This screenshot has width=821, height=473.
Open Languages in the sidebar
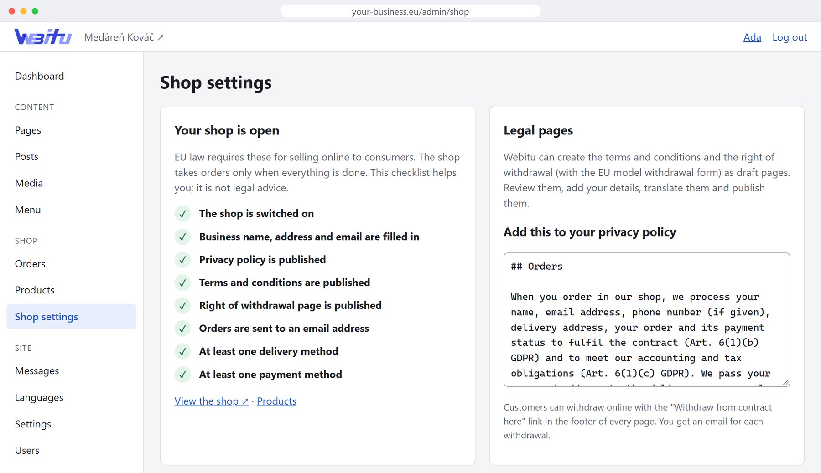point(71,397)
